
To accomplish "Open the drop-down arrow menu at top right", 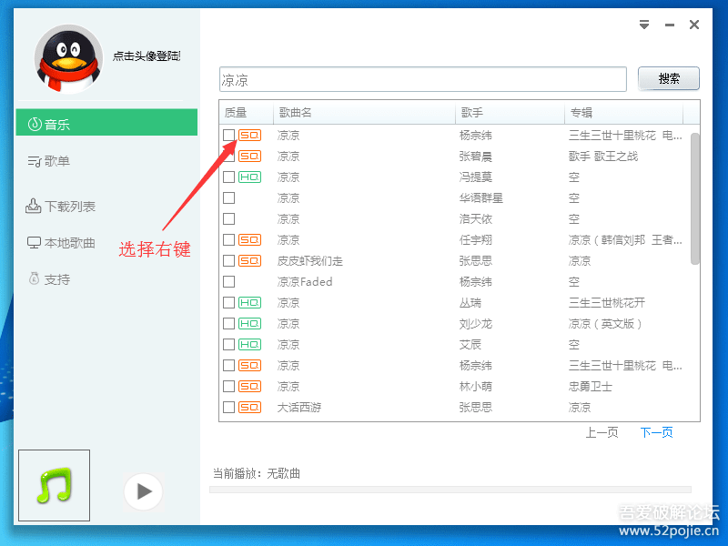I will (643, 25).
